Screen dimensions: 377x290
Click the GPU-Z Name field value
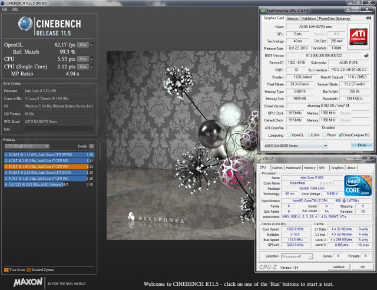tap(316, 27)
